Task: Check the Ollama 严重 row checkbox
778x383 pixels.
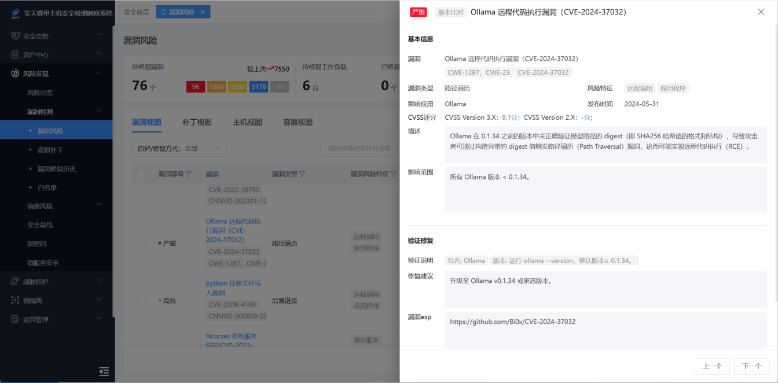Action: pyautogui.click(x=141, y=244)
